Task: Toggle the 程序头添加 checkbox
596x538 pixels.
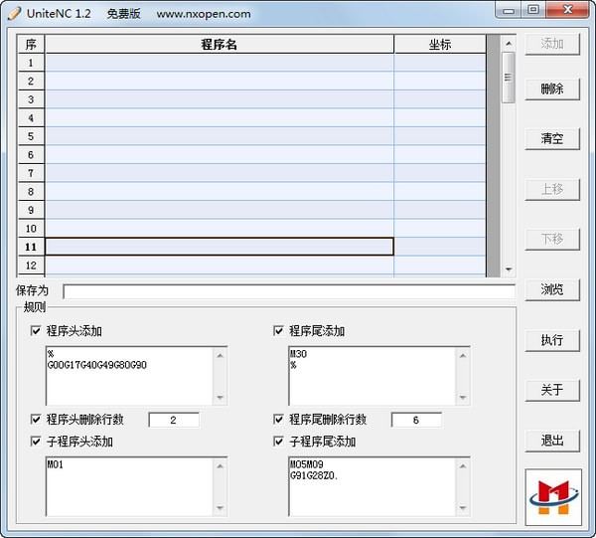Action: 36,331
